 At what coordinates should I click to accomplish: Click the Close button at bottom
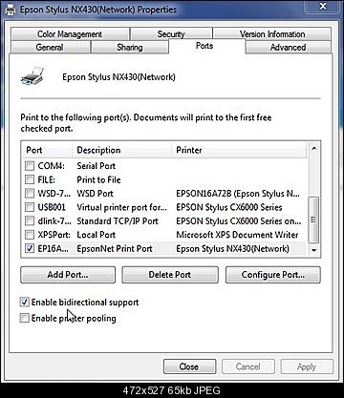[x=189, y=367]
